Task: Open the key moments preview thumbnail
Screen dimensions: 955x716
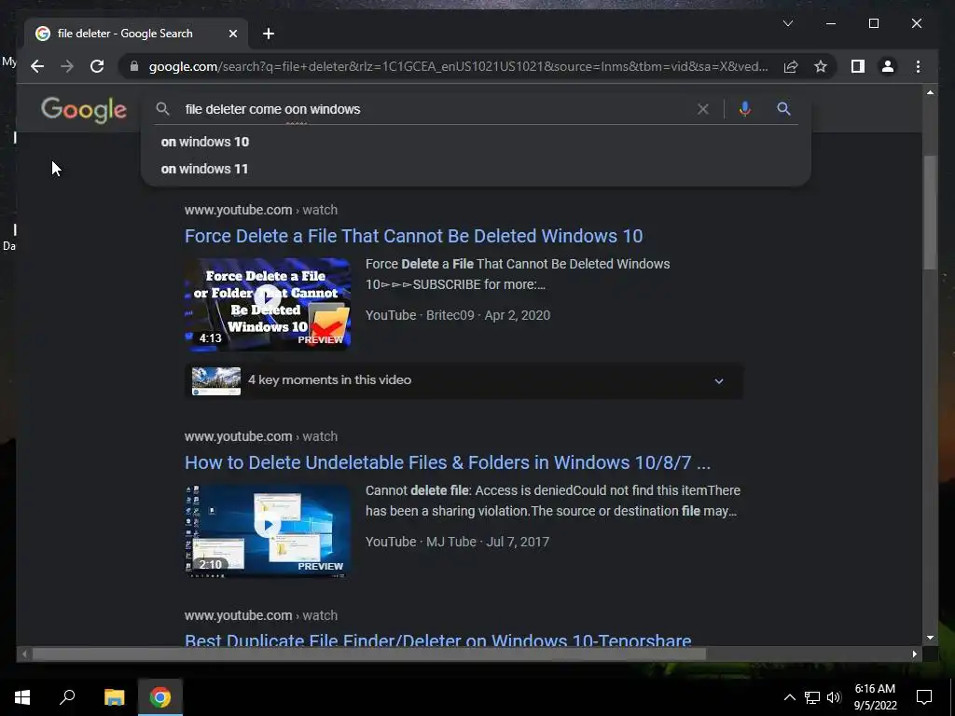Action: click(x=216, y=381)
